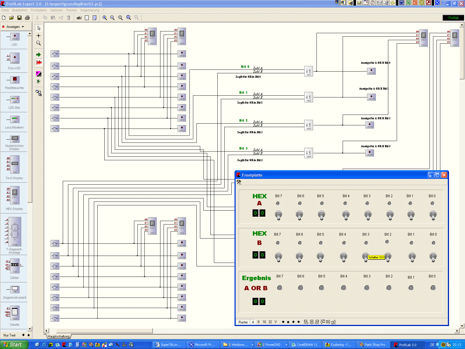The width and height of the screenshot is (465, 349).
Task: Expand Nur Text options arrow
Action: 23,335
